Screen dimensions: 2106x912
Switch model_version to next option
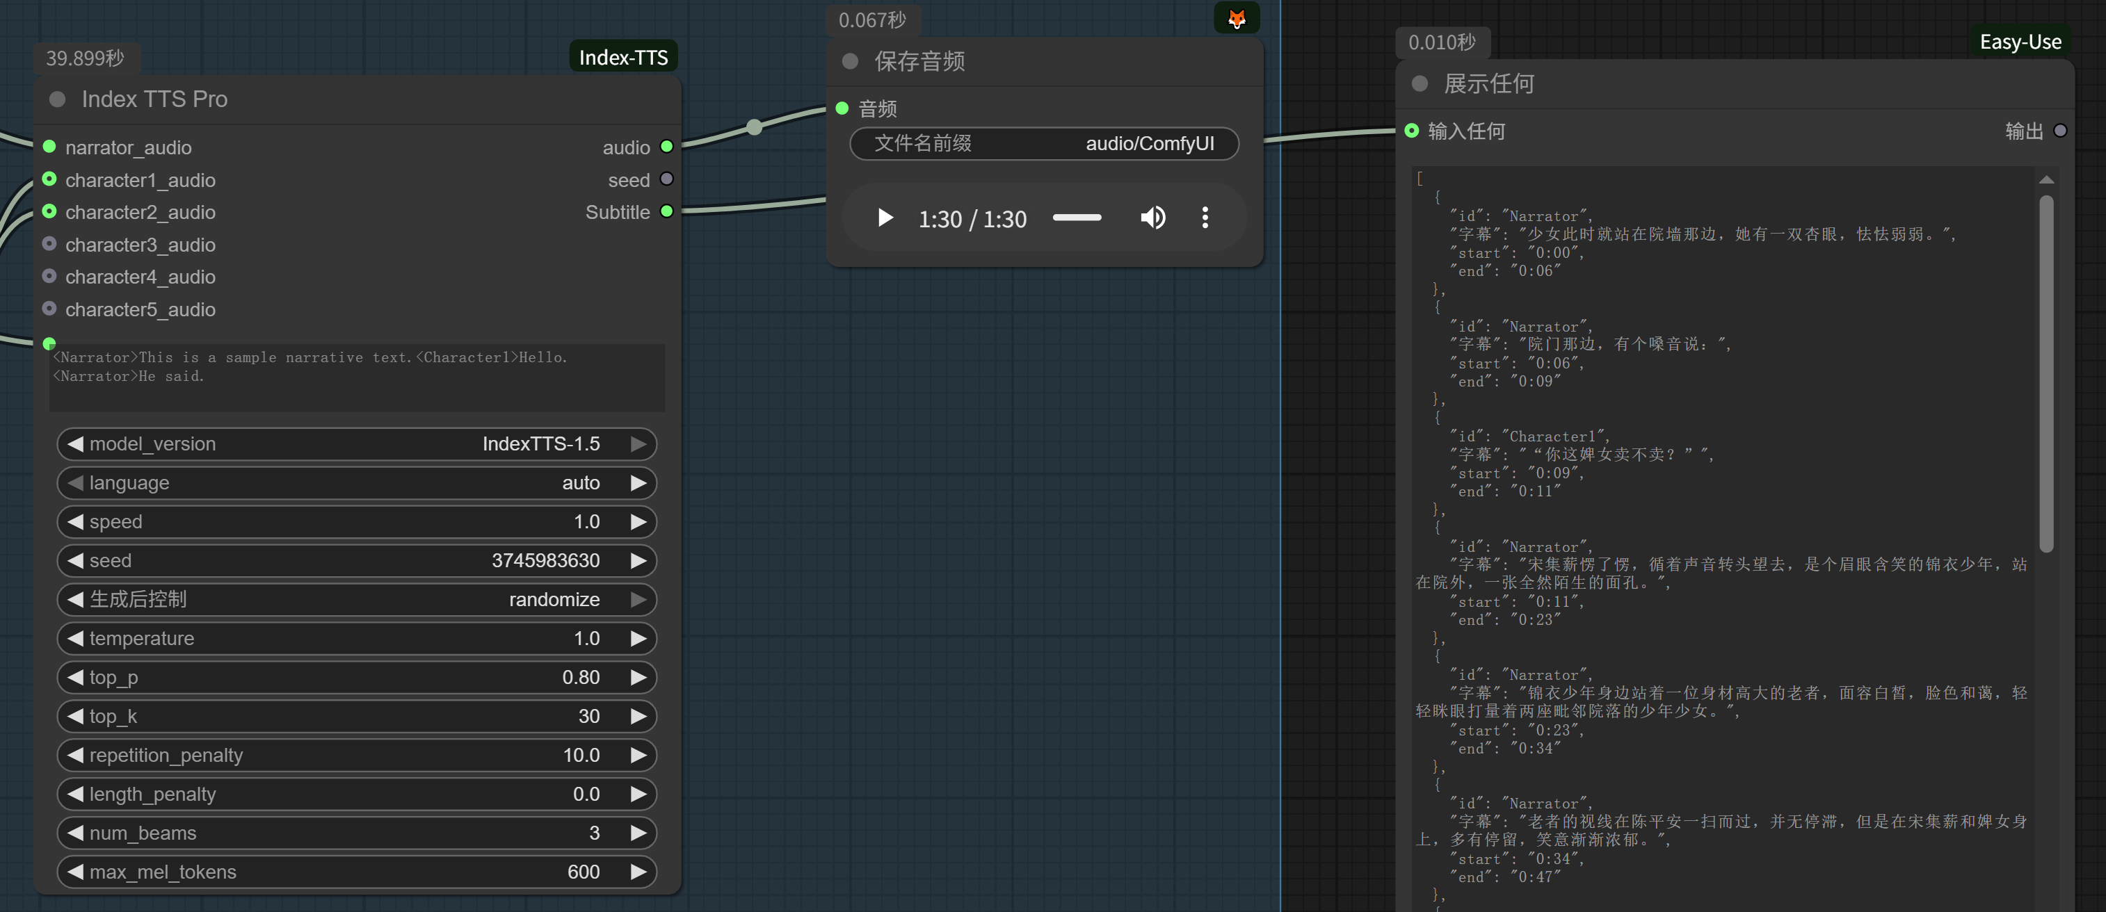pyautogui.click(x=638, y=443)
